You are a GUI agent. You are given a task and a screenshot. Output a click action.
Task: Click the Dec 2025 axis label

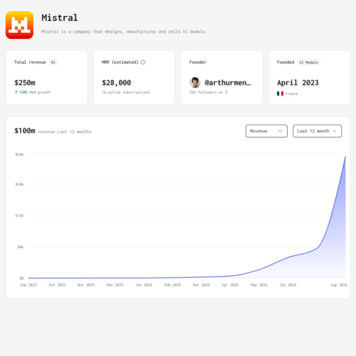pyautogui.click(x=115, y=284)
